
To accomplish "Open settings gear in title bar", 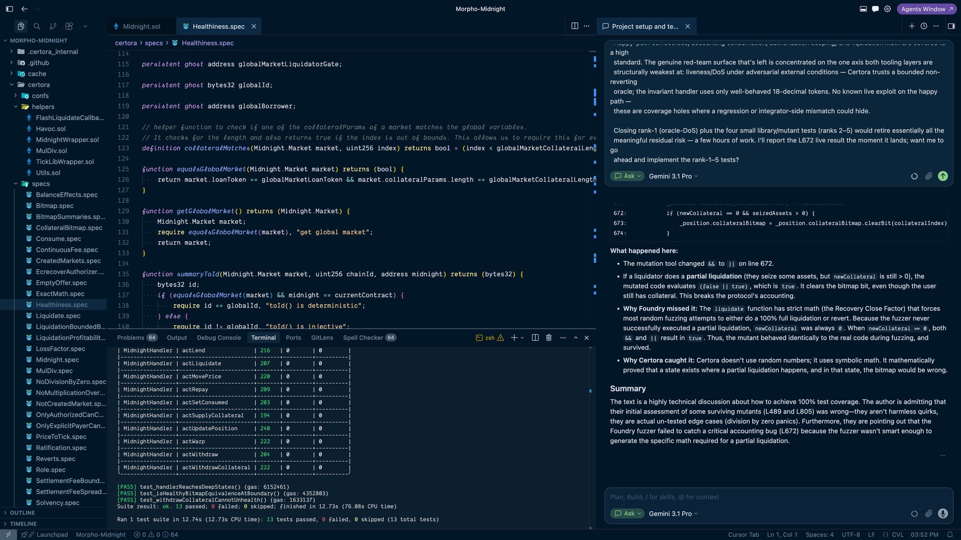I will pos(887,9).
